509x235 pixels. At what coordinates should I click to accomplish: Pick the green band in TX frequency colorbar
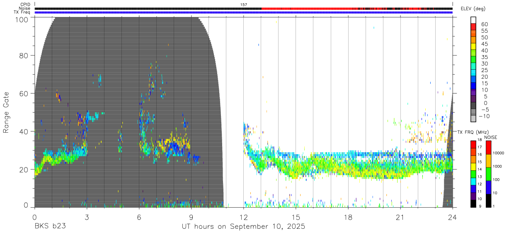point(473,174)
